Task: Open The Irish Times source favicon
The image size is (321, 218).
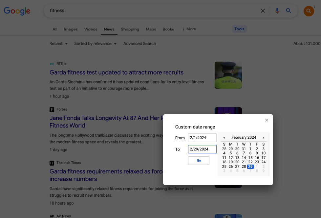Action: pyautogui.click(x=52, y=163)
